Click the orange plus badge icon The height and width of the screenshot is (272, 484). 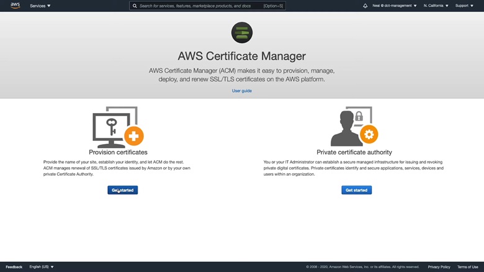(133, 136)
